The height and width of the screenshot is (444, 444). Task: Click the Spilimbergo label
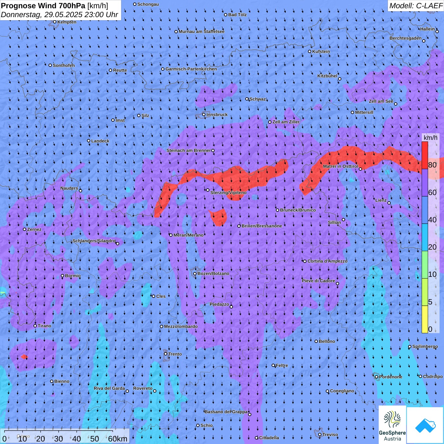pos(425,346)
